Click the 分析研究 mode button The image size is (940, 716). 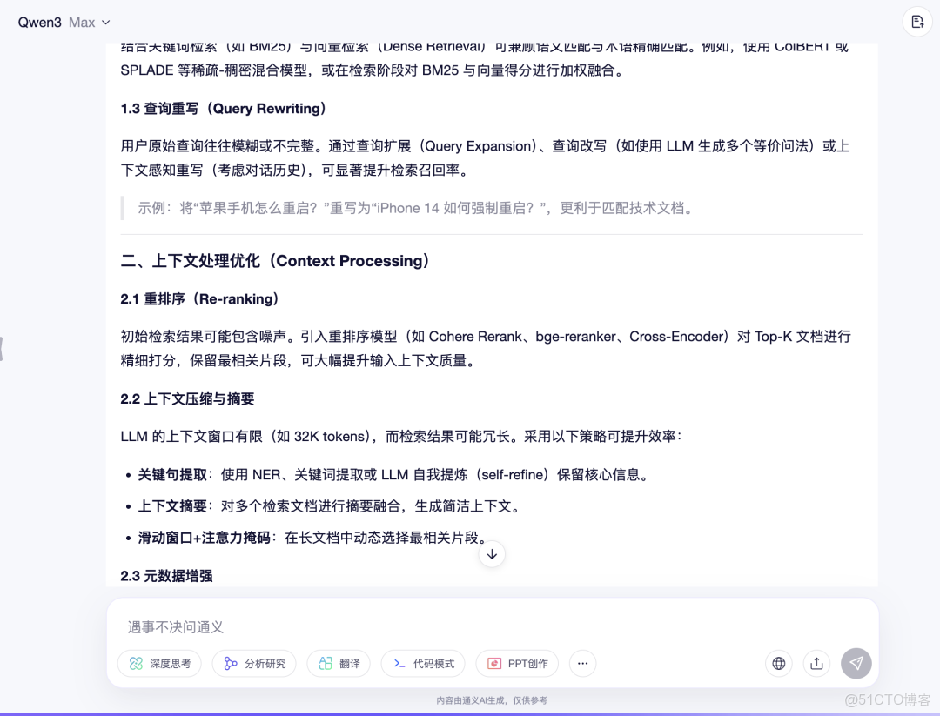tap(255, 663)
